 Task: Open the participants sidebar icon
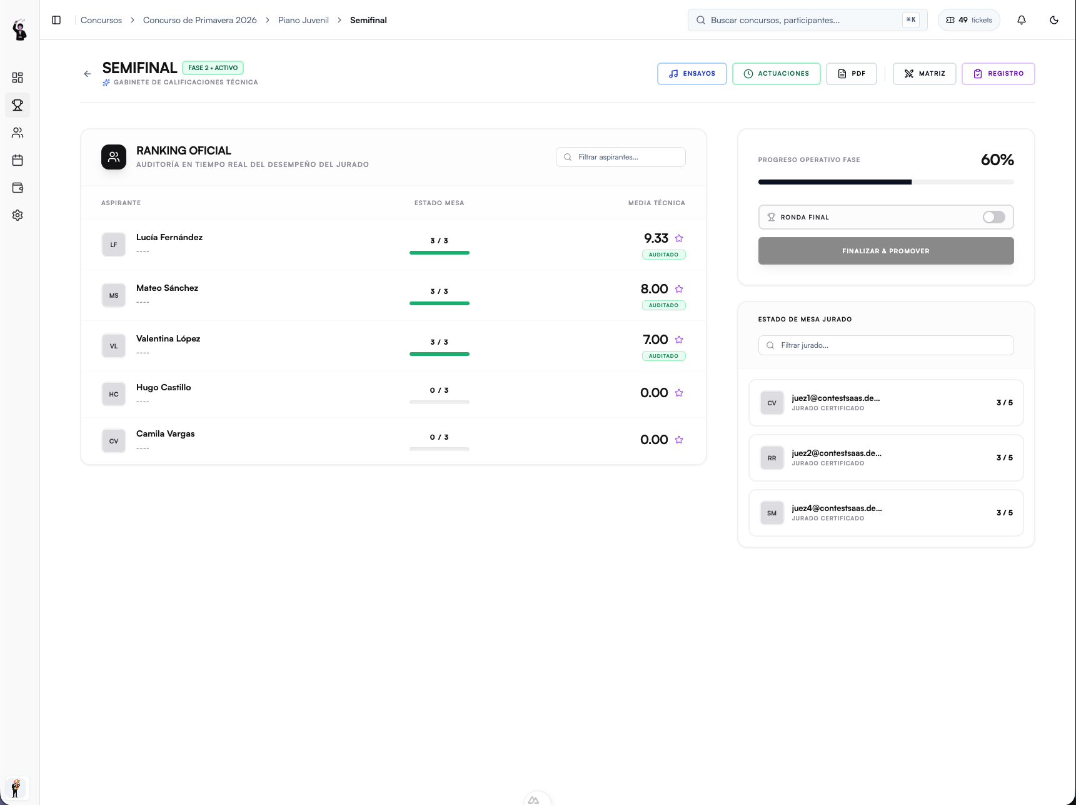18,133
